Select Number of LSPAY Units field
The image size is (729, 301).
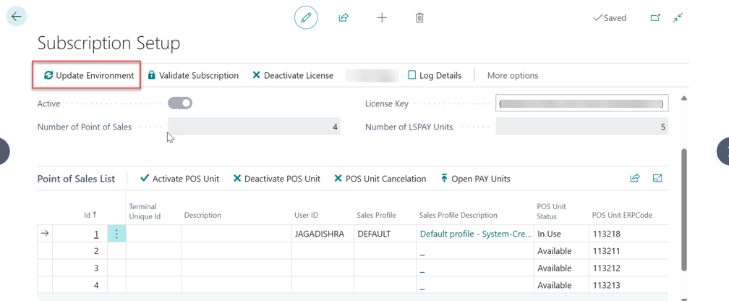[581, 127]
